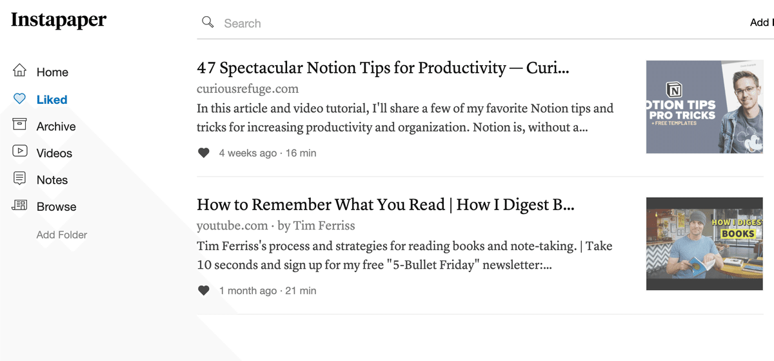This screenshot has height=361, width=774.
Task: Toggle the heart on Tim Ferriss video
Action: (x=204, y=291)
